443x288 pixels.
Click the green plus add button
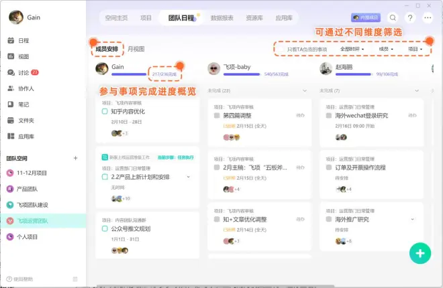420,253
